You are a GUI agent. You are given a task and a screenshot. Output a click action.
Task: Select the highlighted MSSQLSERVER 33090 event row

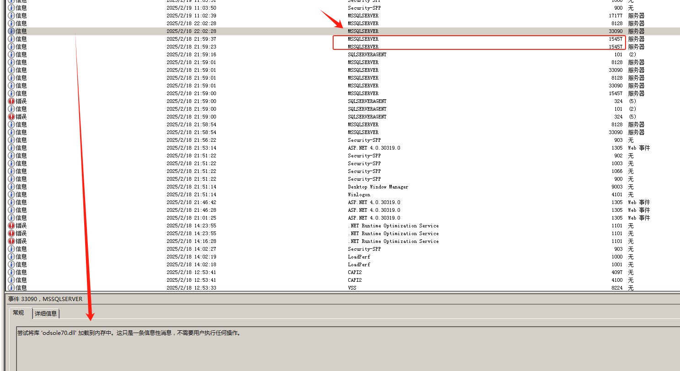click(363, 31)
